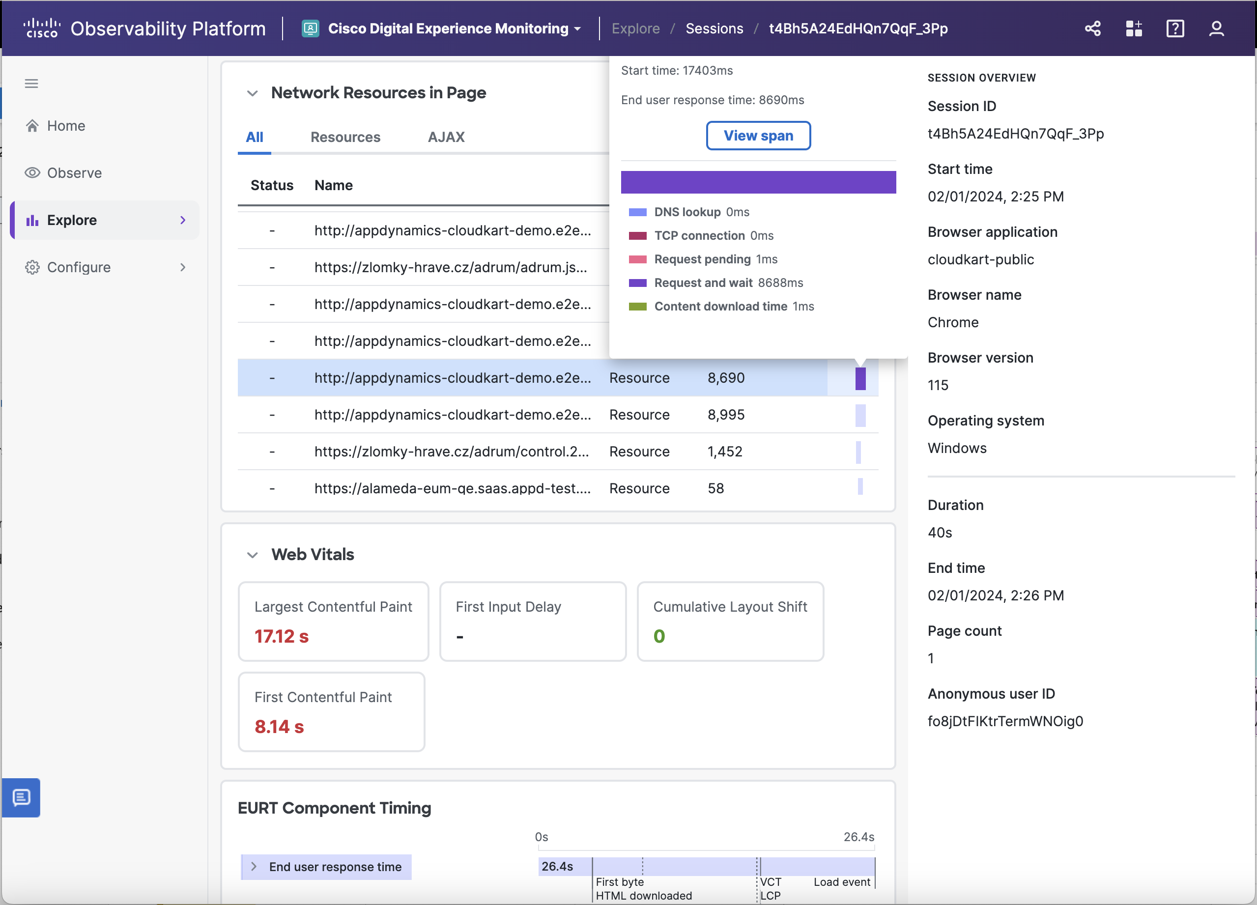Toggle the sidebar with the hamburger menu
The height and width of the screenshot is (905, 1257).
point(31,83)
